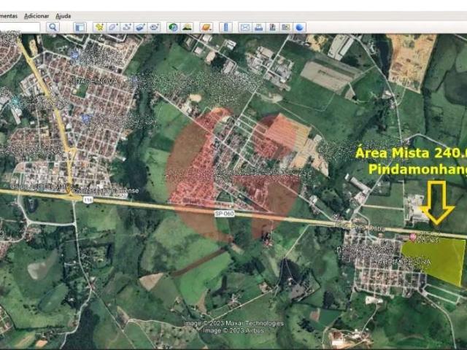Click the Save Image toolbar icon
This screenshot has height=350, width=467.
coord(272,27)
